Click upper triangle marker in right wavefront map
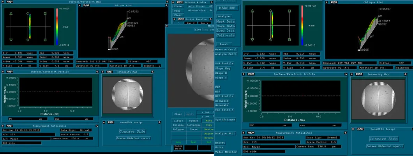Image resolution: width=413 pixels, height=156 pixels. pos(252,11)
